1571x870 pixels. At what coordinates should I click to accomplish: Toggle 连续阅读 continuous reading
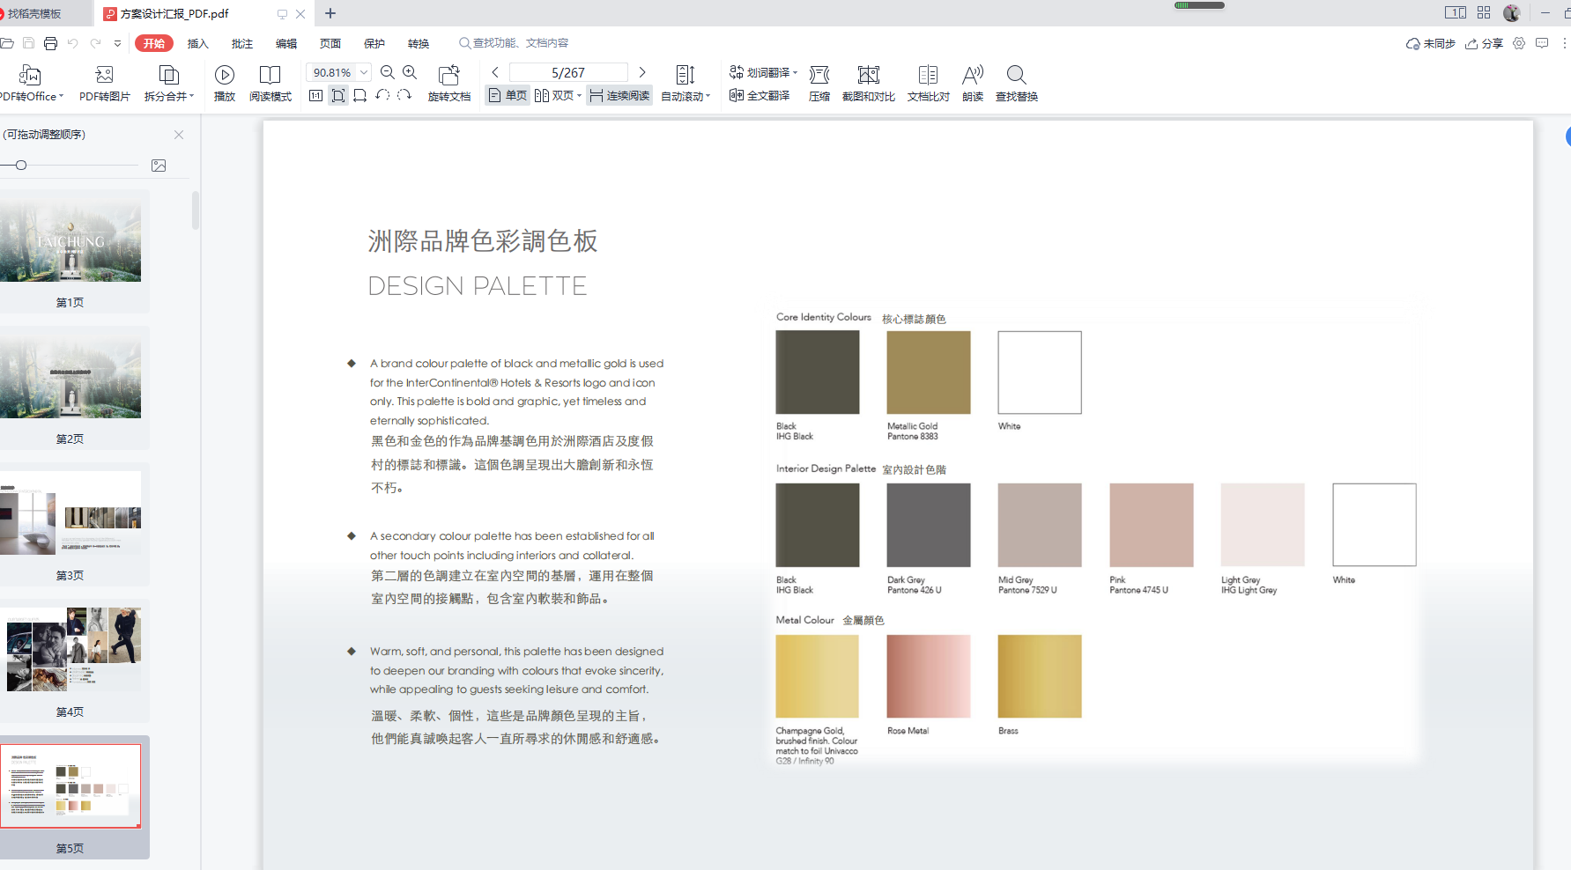pyautogui.click(x=619, y=95)
